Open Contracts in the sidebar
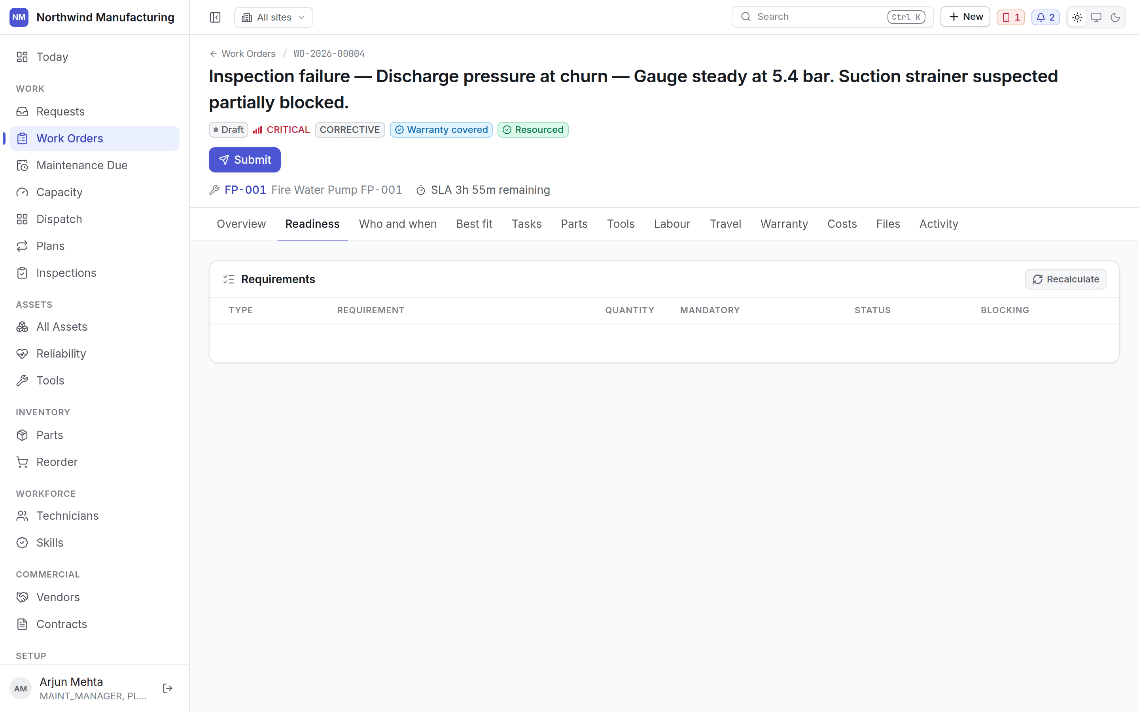Viewport: 1139px width, 712px height. [94, 624]
